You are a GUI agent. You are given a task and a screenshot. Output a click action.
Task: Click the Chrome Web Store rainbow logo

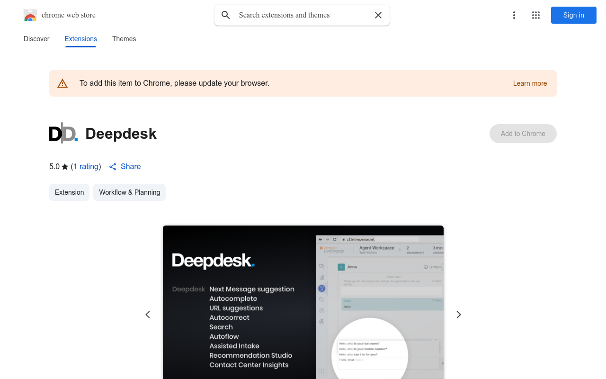(x=30, y=15)
